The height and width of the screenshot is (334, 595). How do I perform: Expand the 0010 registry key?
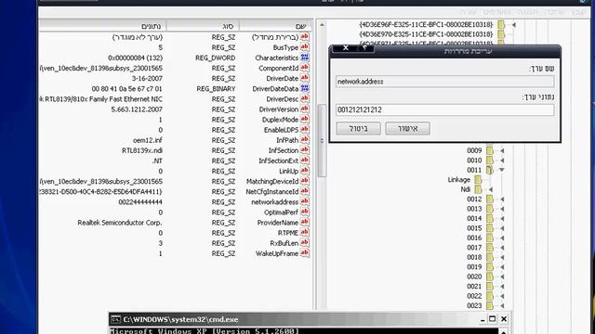click(x=502, y=161)
